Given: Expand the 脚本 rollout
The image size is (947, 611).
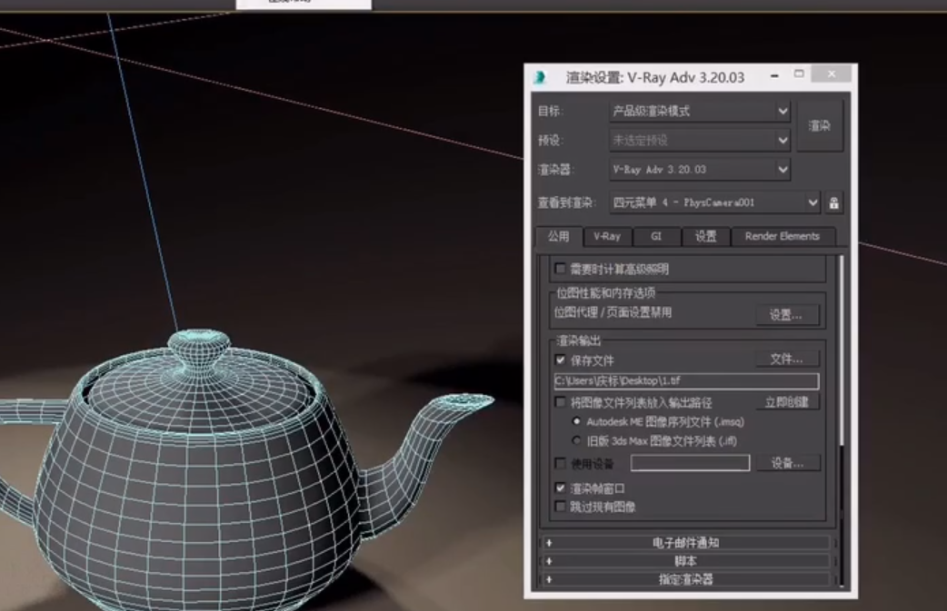Looking at the screenshot, I should [x=687, y=561].
